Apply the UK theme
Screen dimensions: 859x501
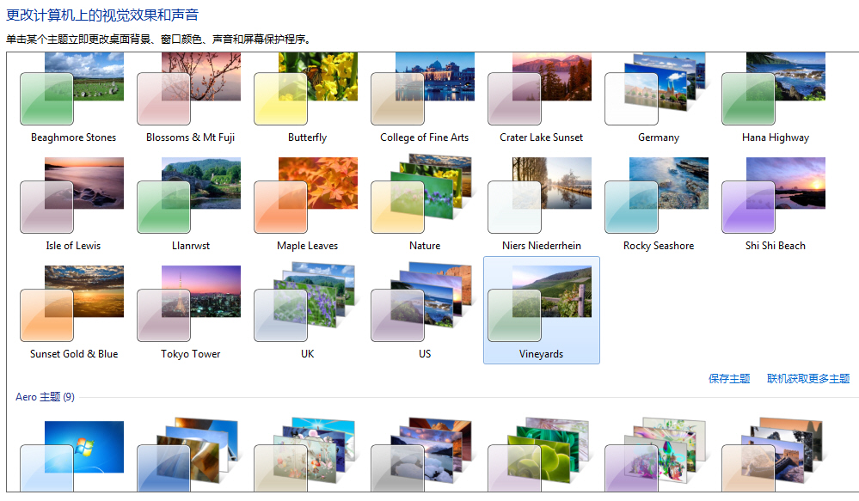point(305,310)
